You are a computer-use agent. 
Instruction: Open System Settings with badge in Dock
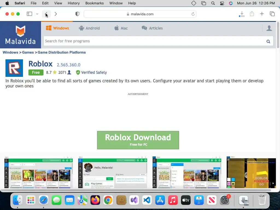[x=225, y=200]
